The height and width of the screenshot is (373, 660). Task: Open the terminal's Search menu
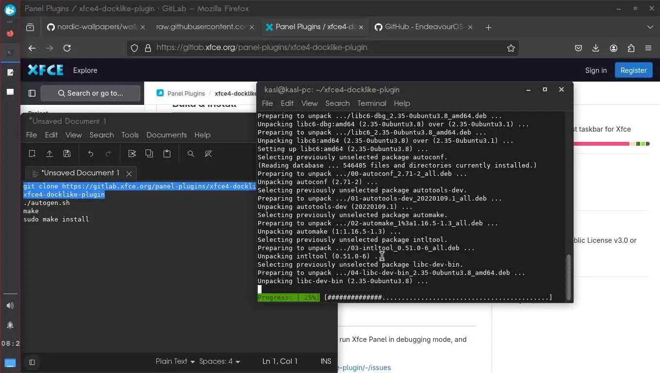[337, 103]
